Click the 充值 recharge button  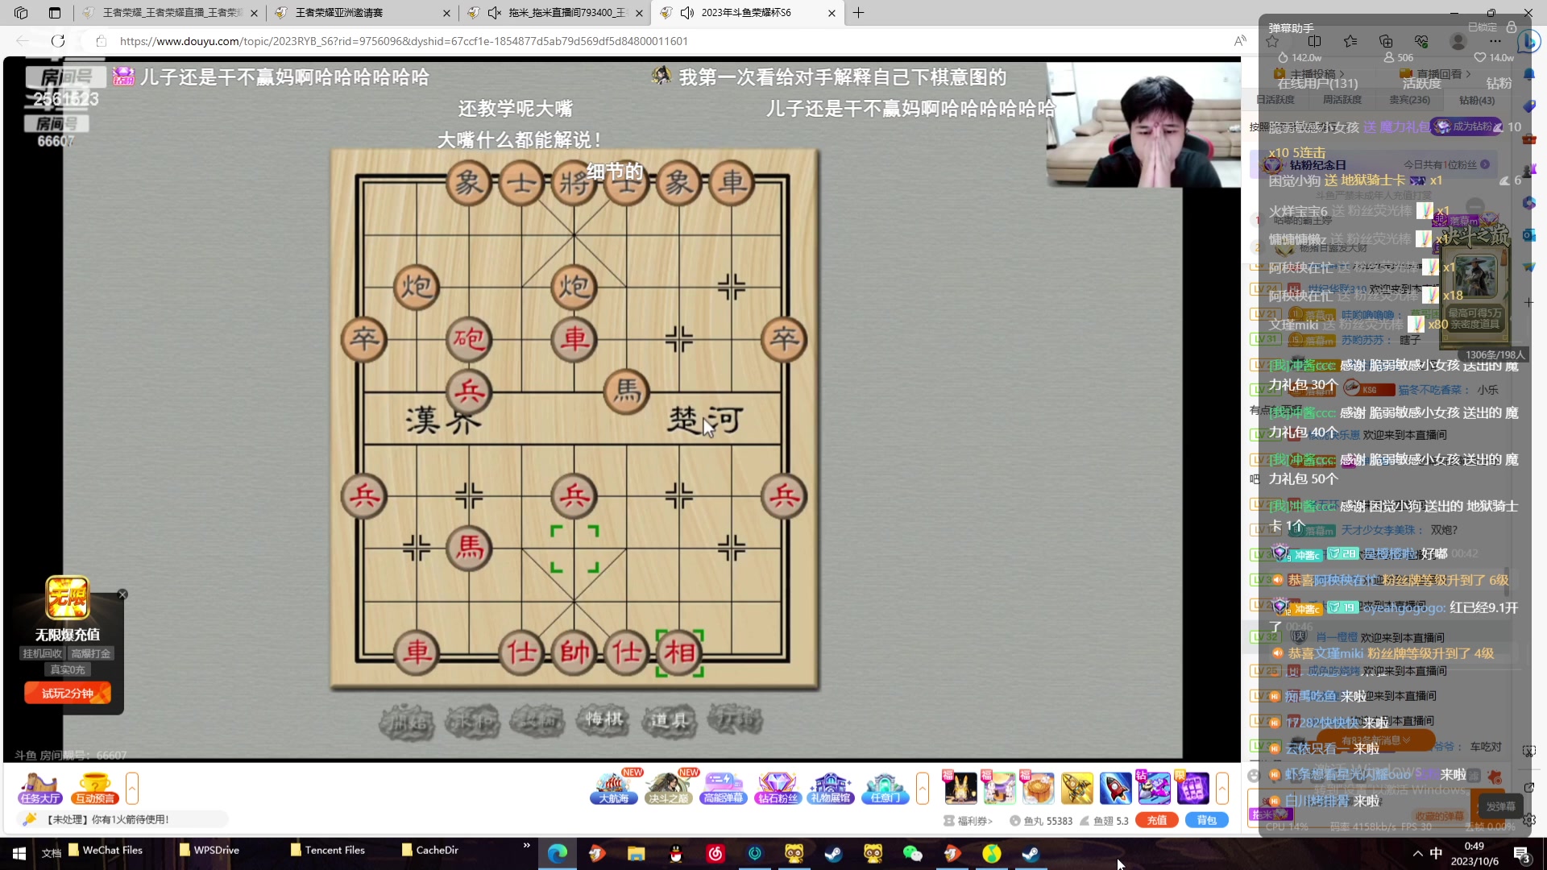[1156, 820]
